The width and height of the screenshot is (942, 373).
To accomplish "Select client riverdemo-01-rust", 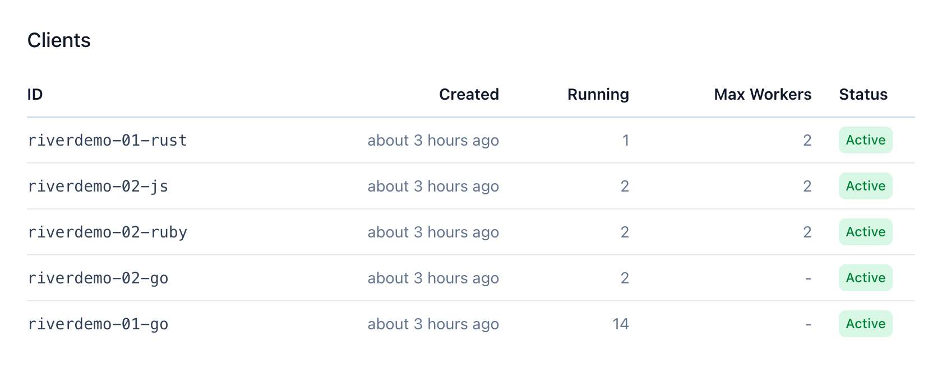I will click(x=108, y=140).
